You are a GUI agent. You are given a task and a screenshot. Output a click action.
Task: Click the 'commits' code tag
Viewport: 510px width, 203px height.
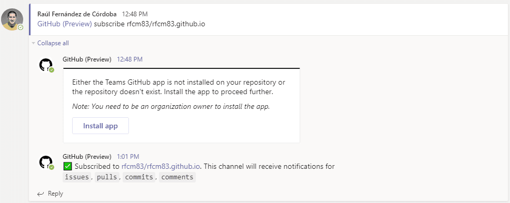point(139,177)
